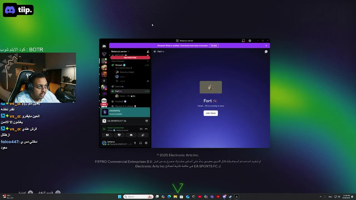Open soundboard icon in voice panel
The width and height of the screenshot is (356, 200).
coord(143,135)
